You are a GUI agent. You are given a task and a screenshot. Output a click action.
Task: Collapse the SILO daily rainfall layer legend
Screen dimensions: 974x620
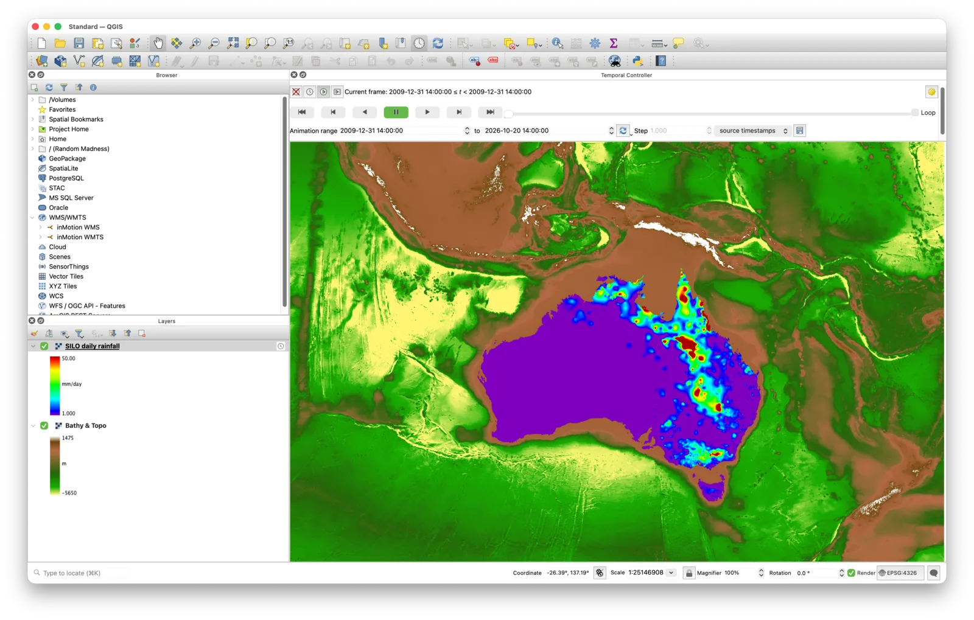pos(33,346)
